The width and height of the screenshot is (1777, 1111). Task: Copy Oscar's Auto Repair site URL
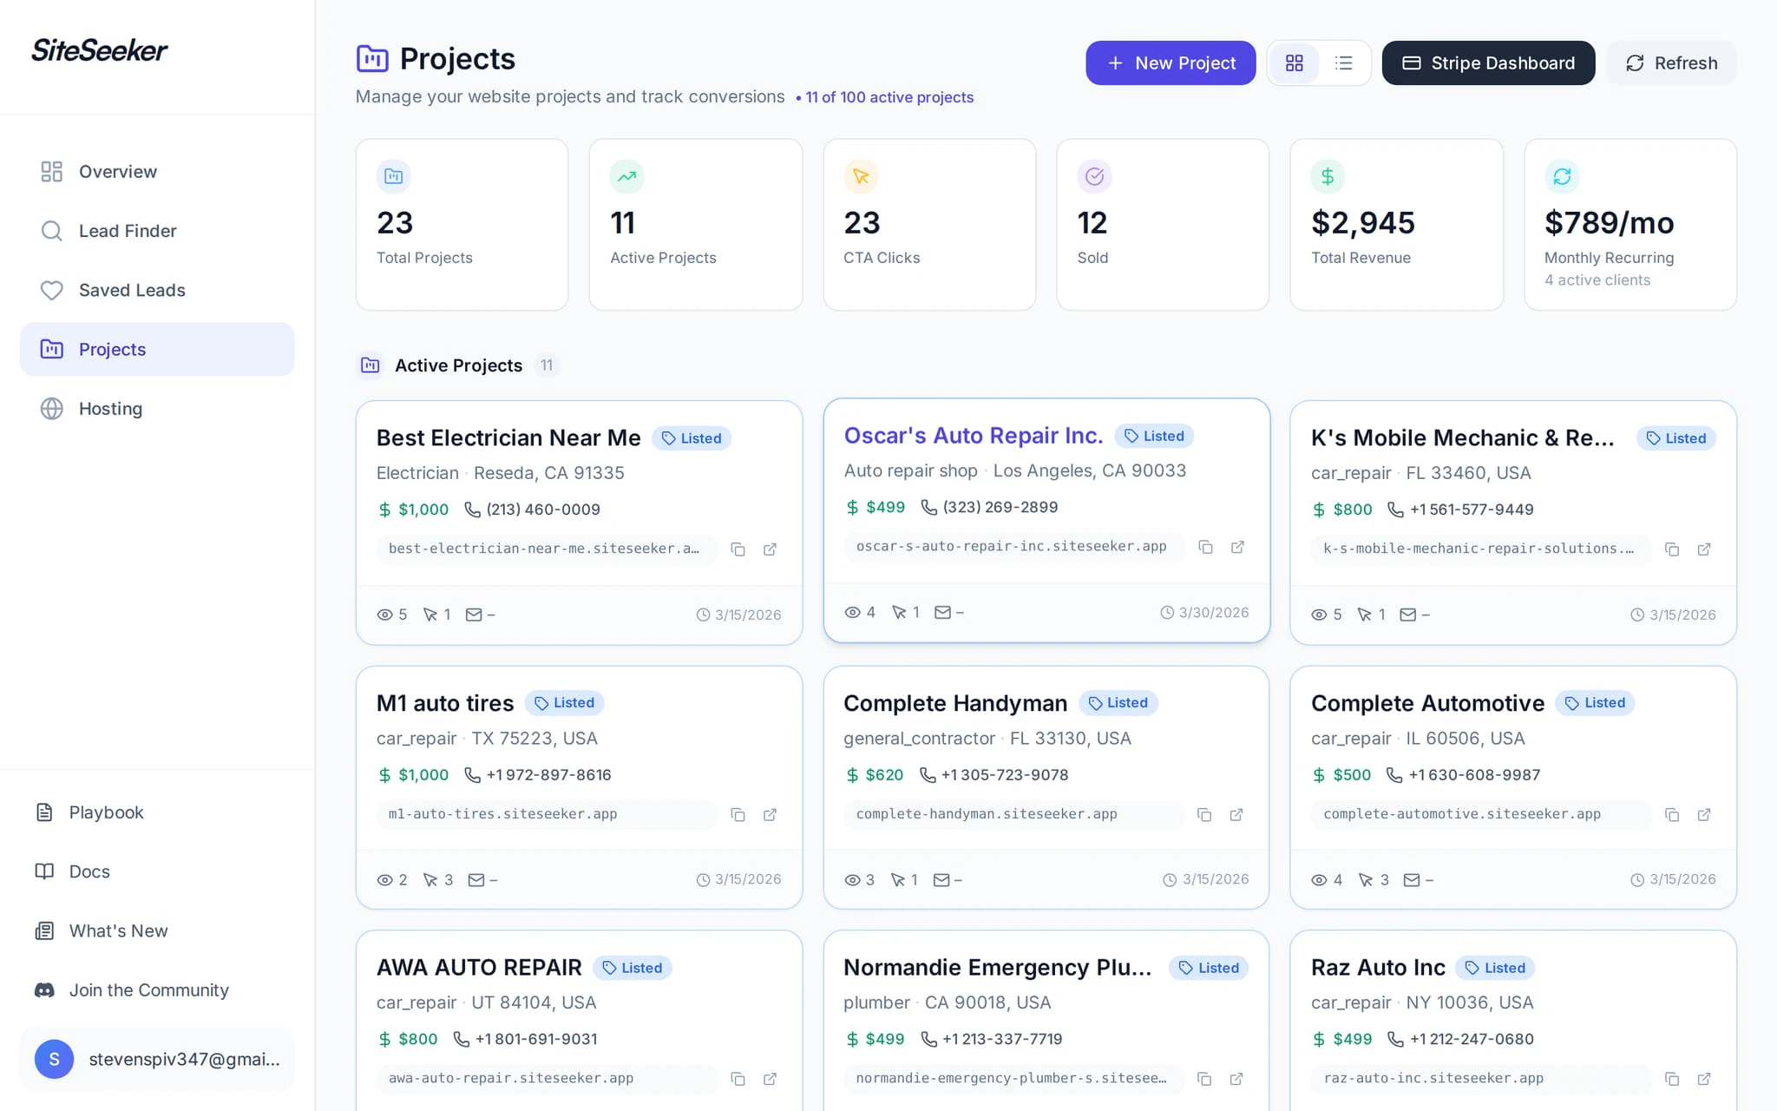click(x=1206, y=547)
